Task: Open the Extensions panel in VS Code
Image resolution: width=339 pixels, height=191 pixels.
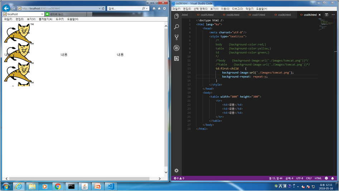Action: point(176,58)
